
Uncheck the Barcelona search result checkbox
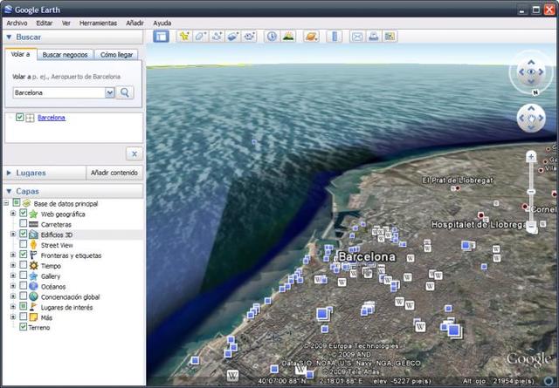[19, 117]
